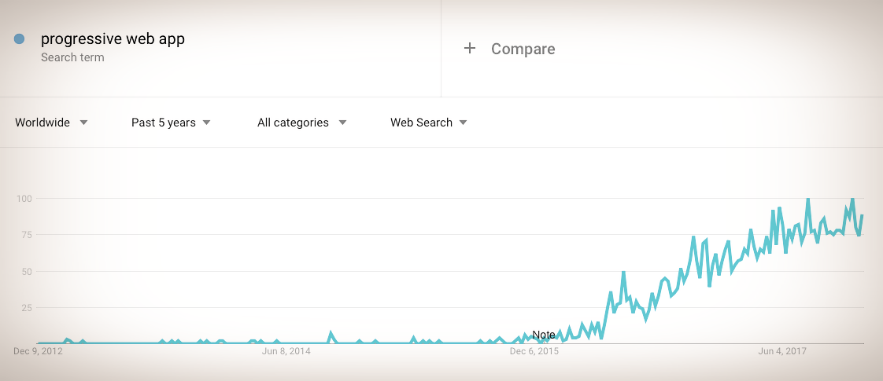The width and height of the screenshot is (883, 381).
Task: Click the Jun 4, 2017 axis label
Action: point(782,352)
